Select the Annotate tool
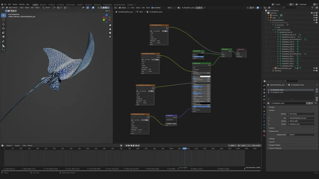319x179 pixels. coord(3,42)
